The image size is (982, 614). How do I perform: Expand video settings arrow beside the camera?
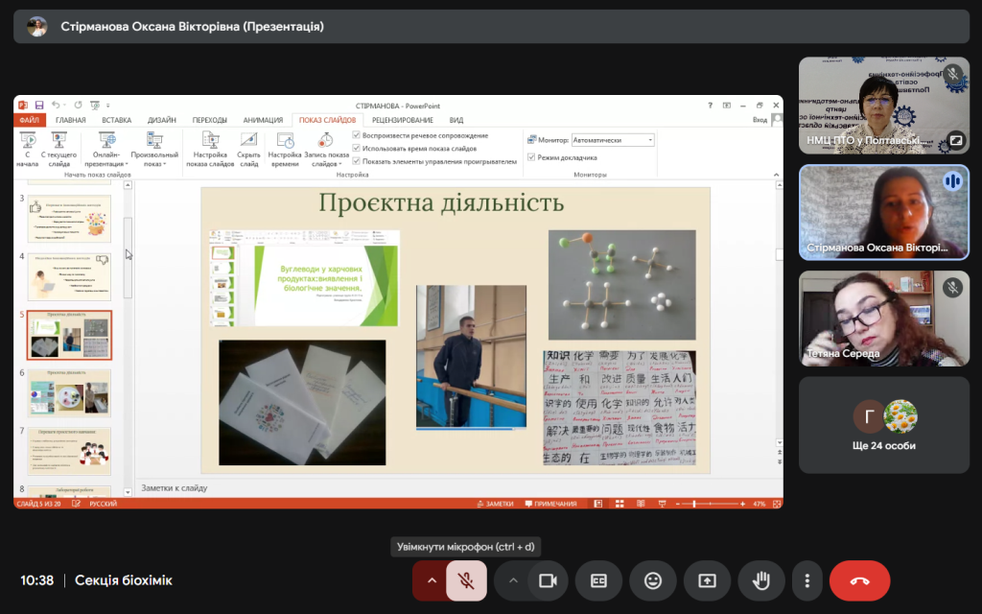point(513,580)
